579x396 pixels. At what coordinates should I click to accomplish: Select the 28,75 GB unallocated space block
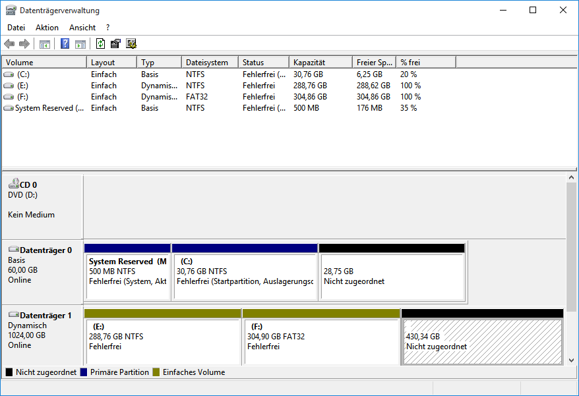(392, 273)
